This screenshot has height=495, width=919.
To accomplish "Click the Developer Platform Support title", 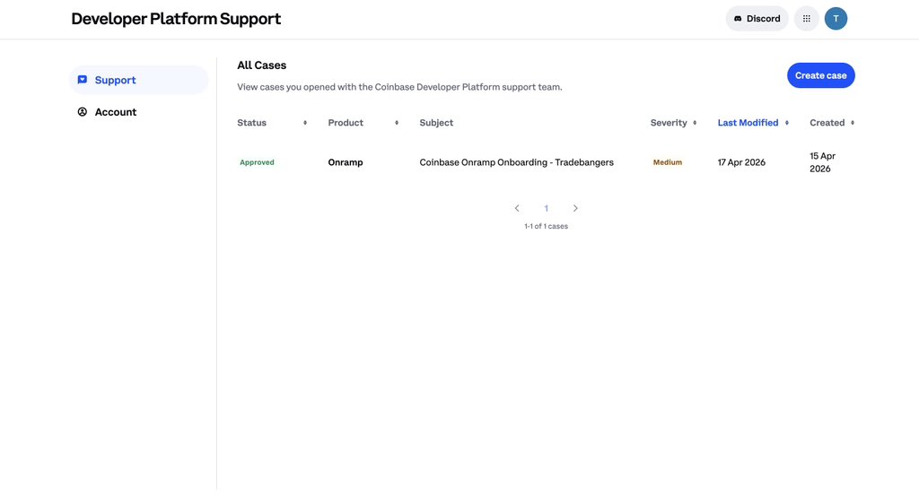I will [x=176, y=19].
